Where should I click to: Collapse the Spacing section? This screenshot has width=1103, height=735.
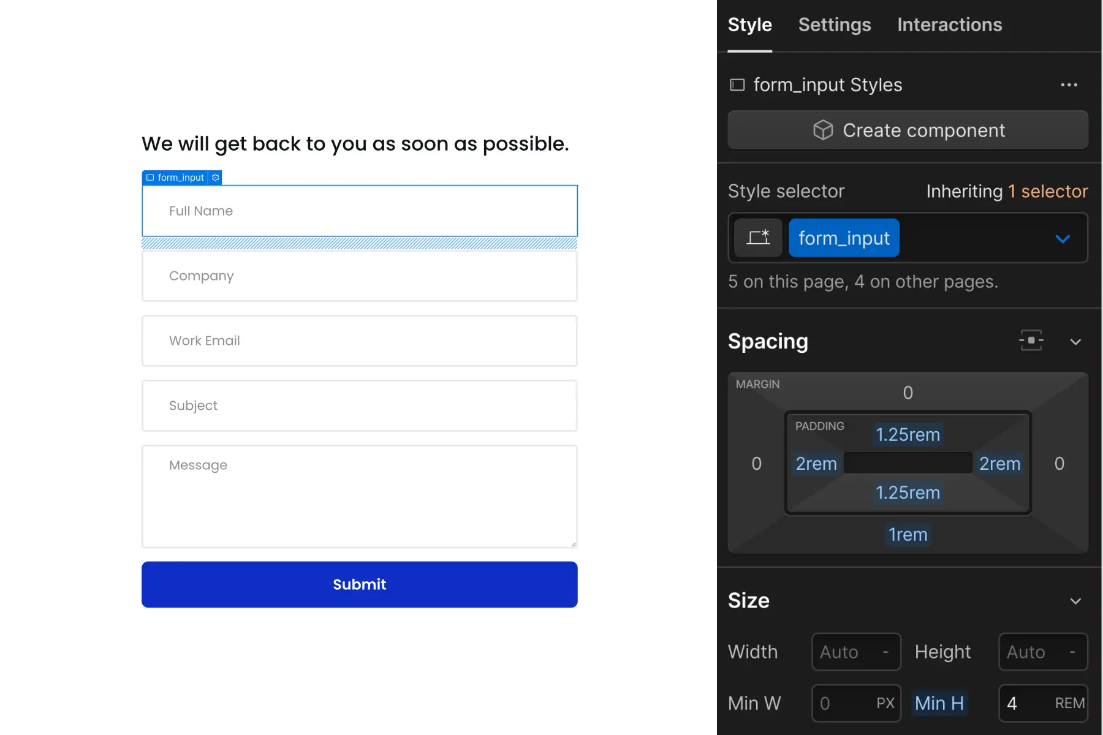1077,342
